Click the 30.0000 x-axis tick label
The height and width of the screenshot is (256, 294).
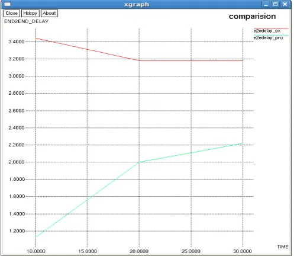(x=243, y=251)
